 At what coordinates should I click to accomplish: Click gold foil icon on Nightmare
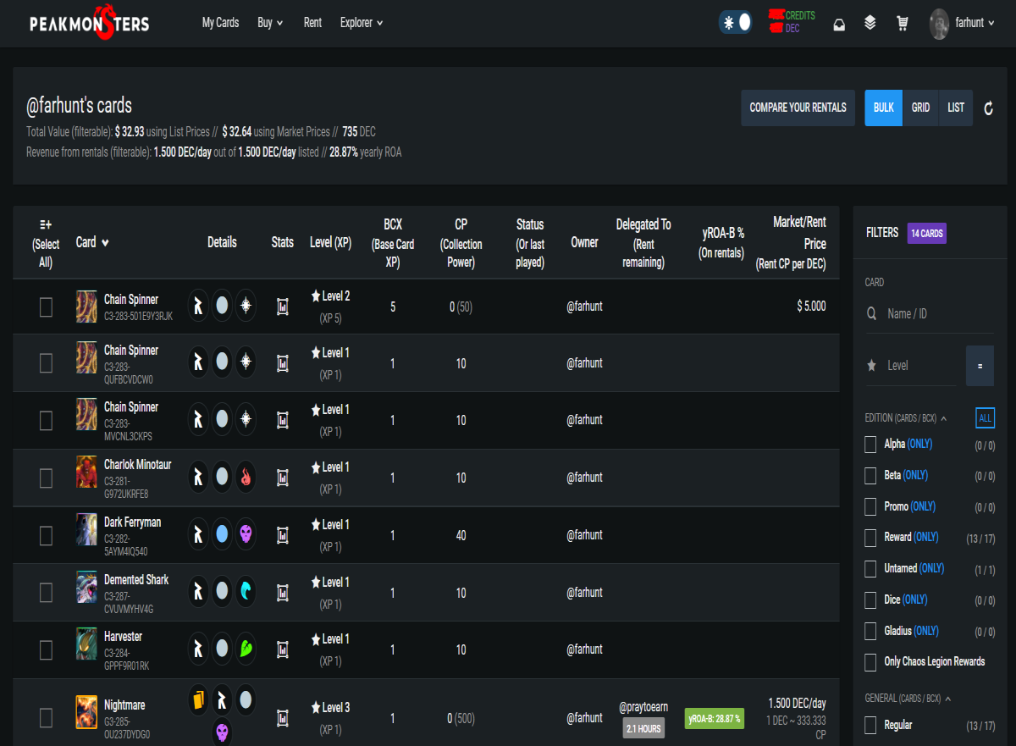(x=198, y=699)
